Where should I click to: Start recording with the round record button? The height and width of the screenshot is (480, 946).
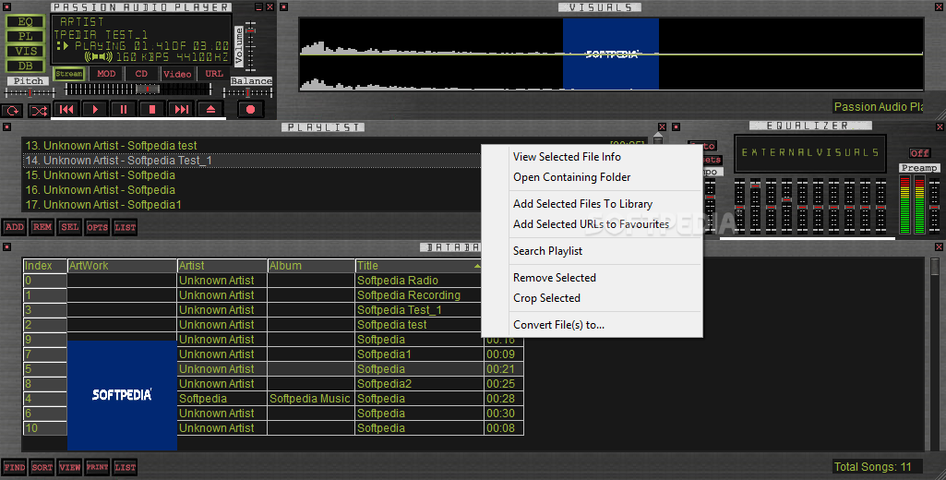point(250,109)
